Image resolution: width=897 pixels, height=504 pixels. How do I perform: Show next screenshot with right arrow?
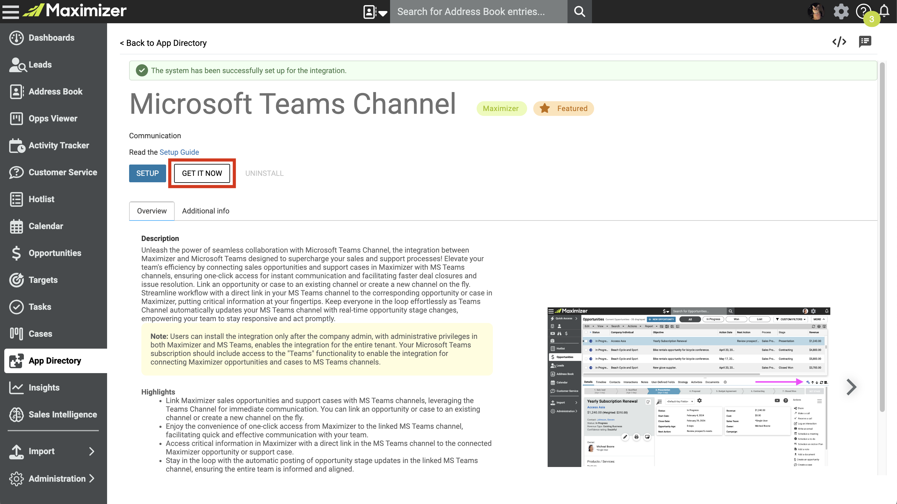tap(851, 387)
